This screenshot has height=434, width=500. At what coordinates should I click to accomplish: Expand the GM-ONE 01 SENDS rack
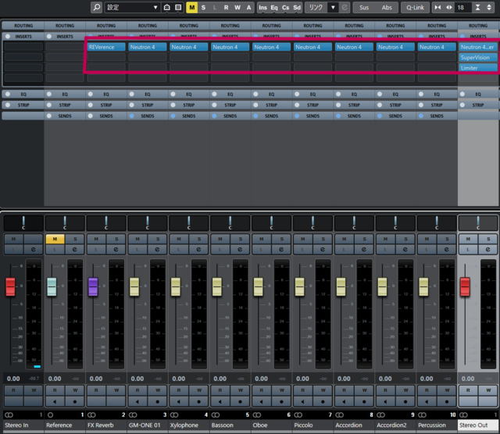click(148, 116)
